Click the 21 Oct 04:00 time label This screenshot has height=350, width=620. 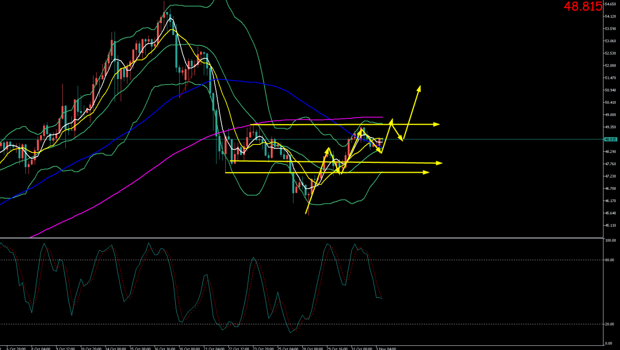point(215,348)
